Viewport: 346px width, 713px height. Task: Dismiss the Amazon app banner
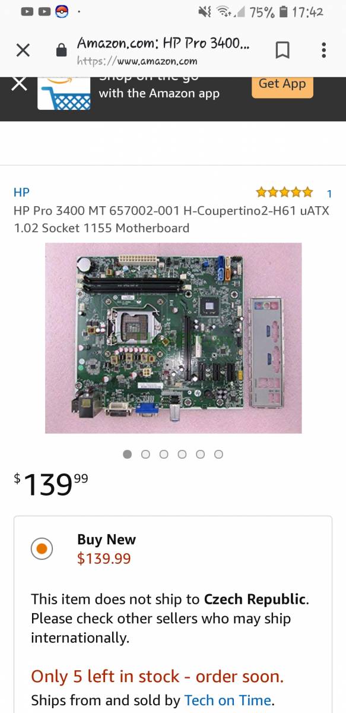point(19,83)
